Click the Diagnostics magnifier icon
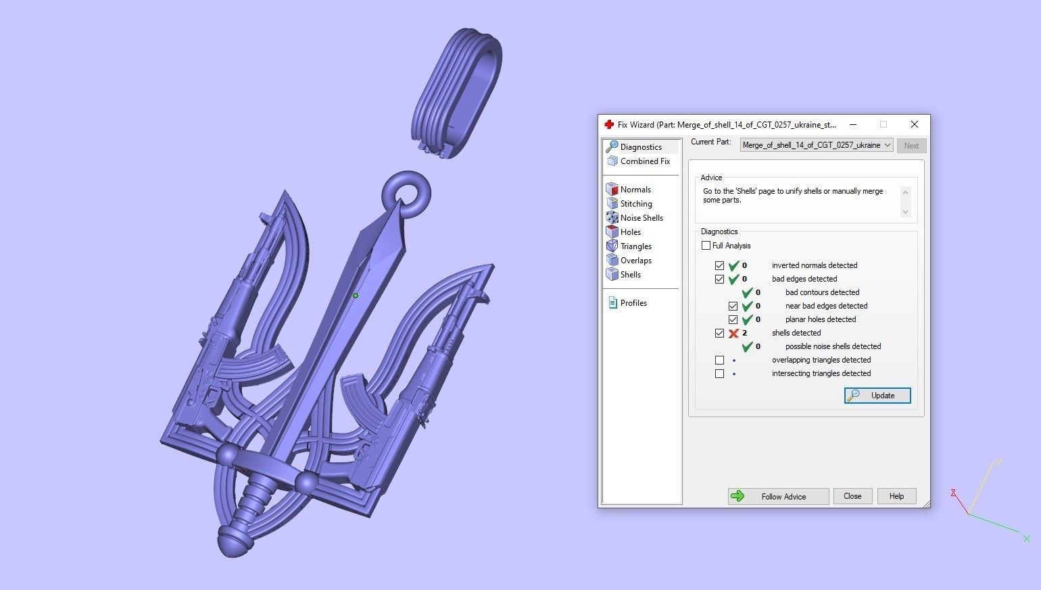 [x=612, y=146]
